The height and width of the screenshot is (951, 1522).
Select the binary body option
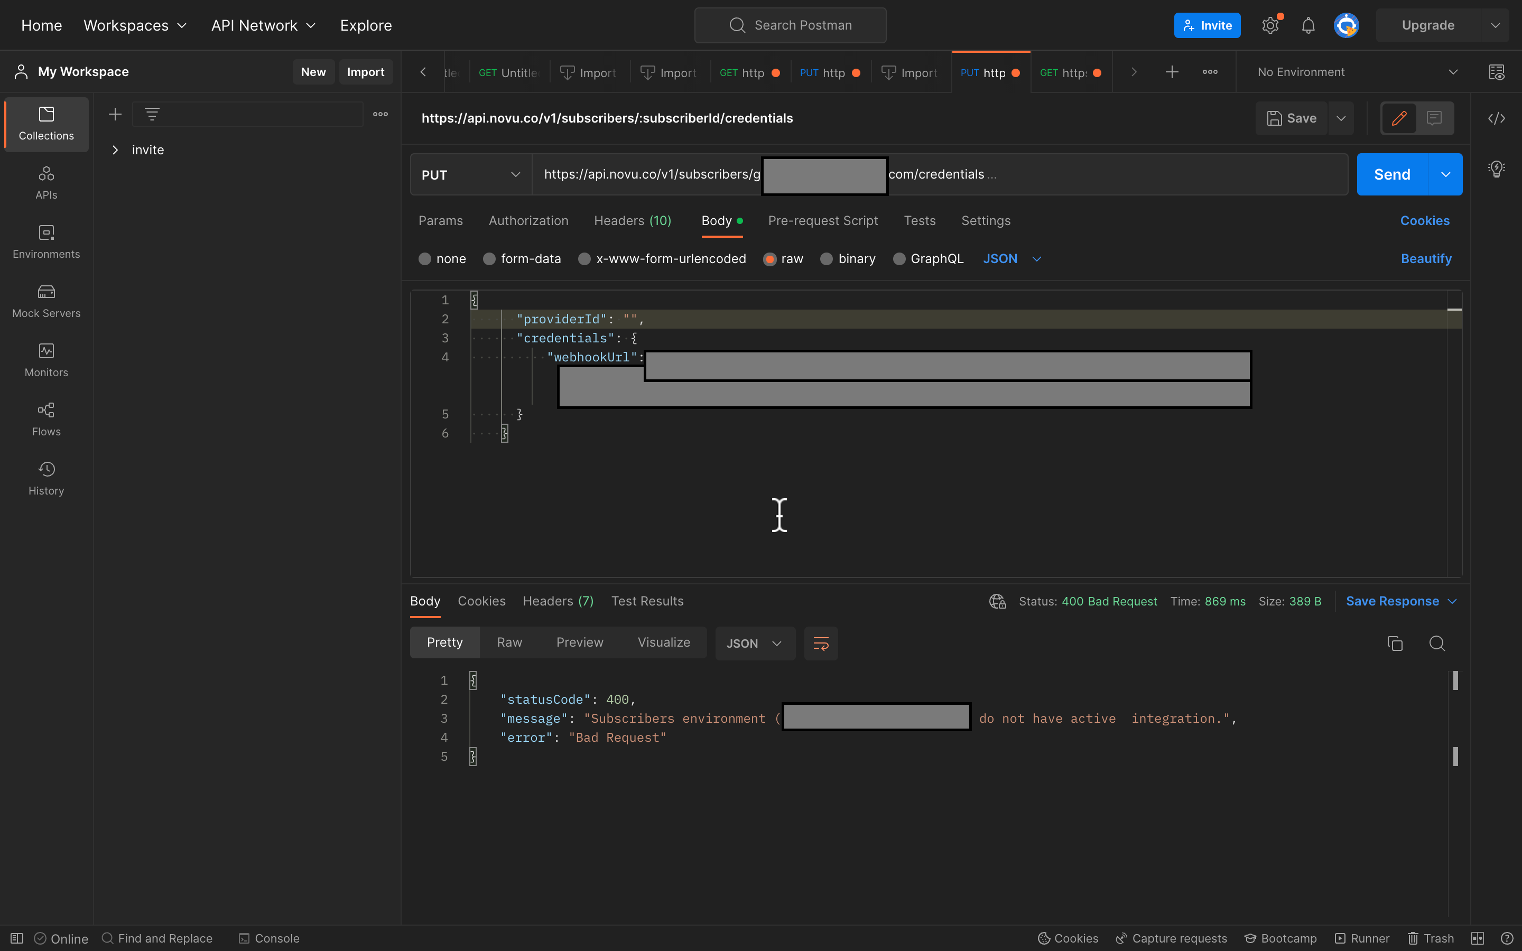(x=847, y=258)
